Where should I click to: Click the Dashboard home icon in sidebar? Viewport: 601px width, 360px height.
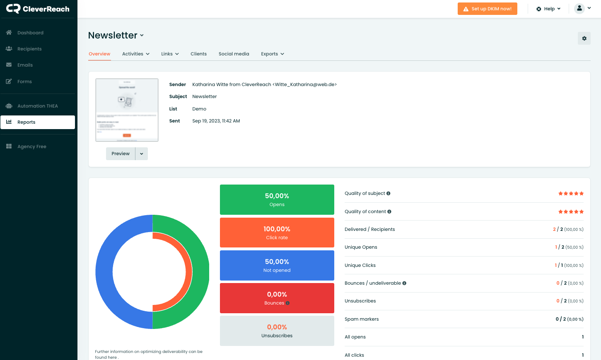tap(9, 33)
